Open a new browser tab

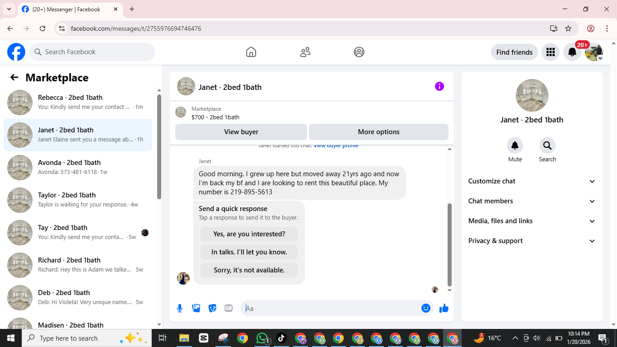pos(132,9)
